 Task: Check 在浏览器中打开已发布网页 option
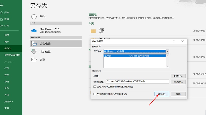[x=95, y=94]
